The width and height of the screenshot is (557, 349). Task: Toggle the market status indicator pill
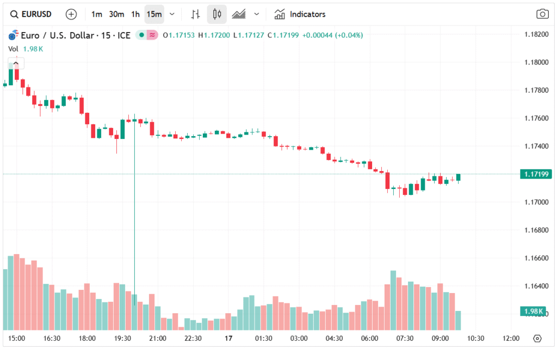[x=146, y=35]
